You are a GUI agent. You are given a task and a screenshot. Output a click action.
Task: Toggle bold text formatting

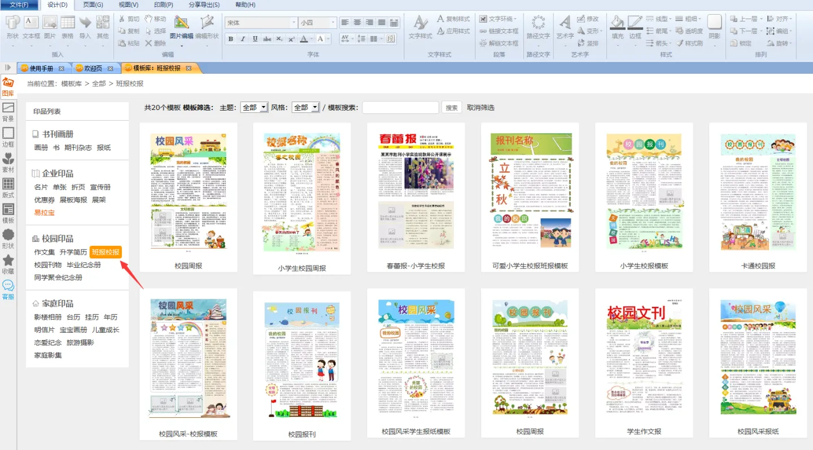(230, 39)
